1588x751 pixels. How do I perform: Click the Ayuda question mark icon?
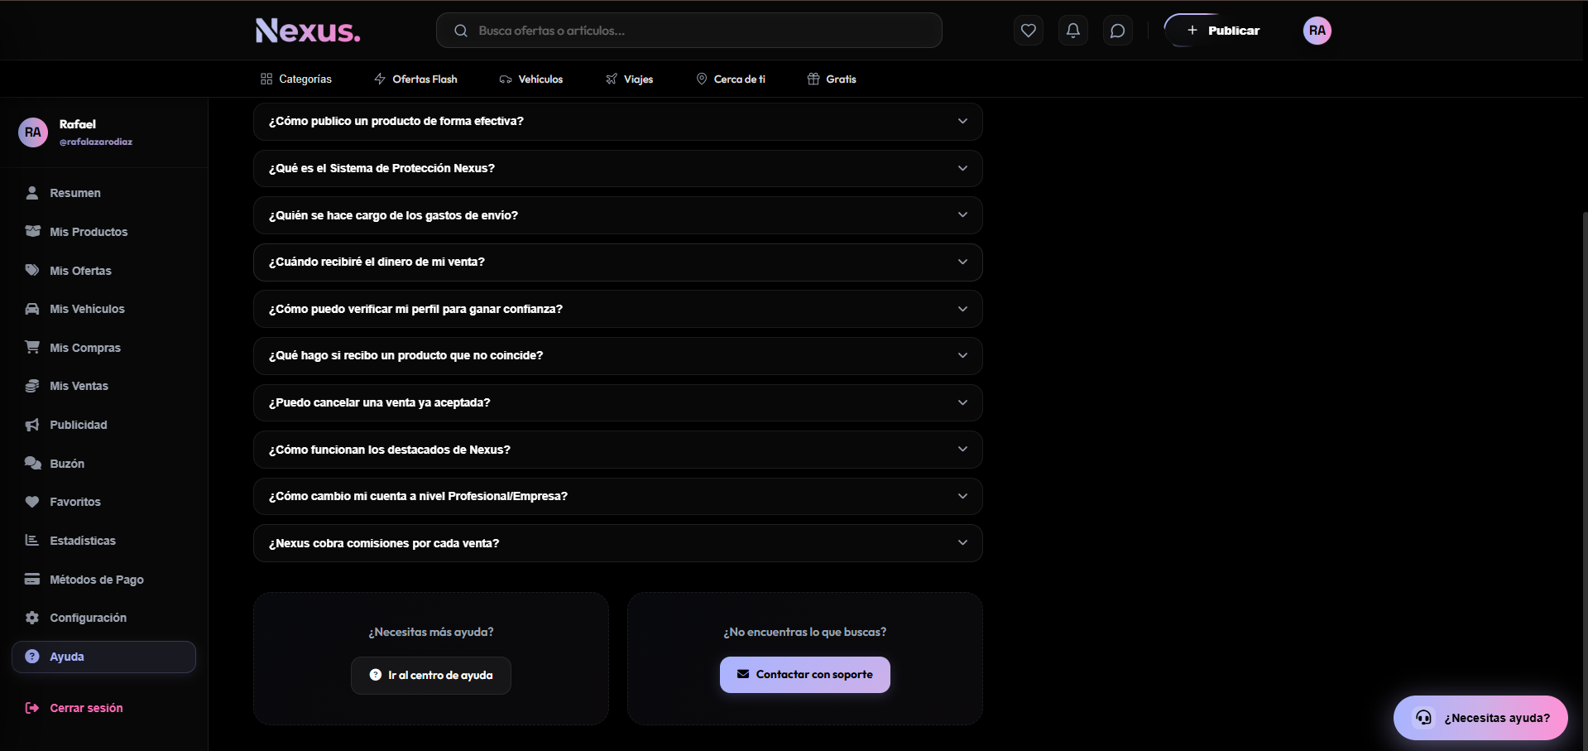click(32, 657)
